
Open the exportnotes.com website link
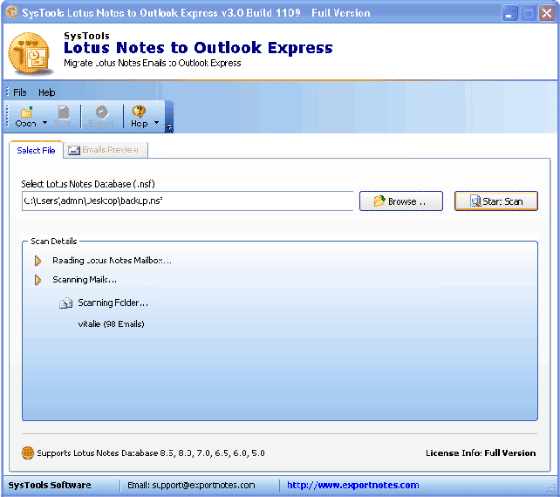(353, 485)
